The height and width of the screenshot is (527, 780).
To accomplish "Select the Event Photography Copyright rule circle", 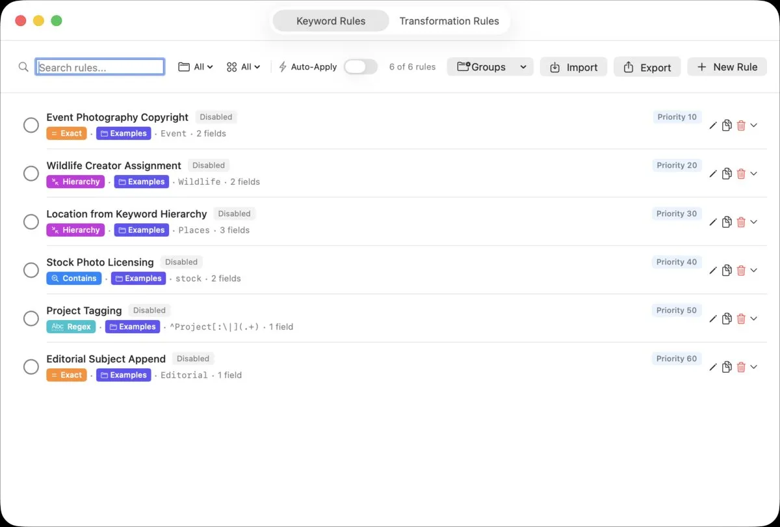I will click(31, 125).
